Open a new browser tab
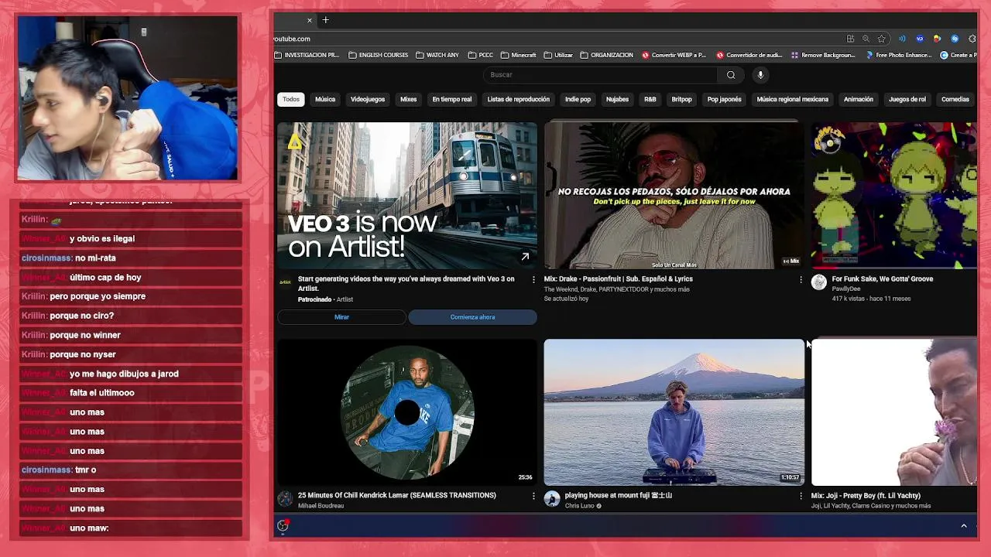This screenshot has width=991, height=557. coord(326,20)
